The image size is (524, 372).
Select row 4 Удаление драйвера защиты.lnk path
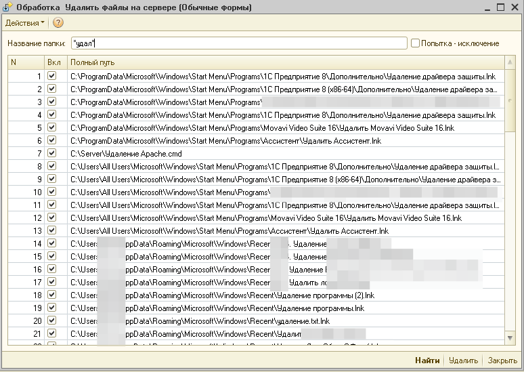283,115
